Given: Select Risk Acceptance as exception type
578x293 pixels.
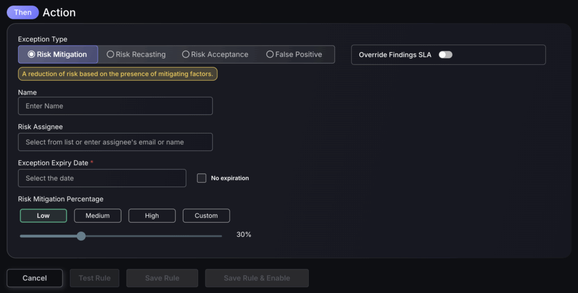Looking at the screenshot, I should [x=215, y=55].
